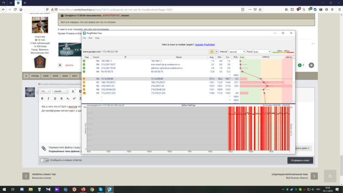The width and height of the screenshot is (343, 193).
Task: Click the Hop column header
Action: pyautogui.click(x=87, y=57)
